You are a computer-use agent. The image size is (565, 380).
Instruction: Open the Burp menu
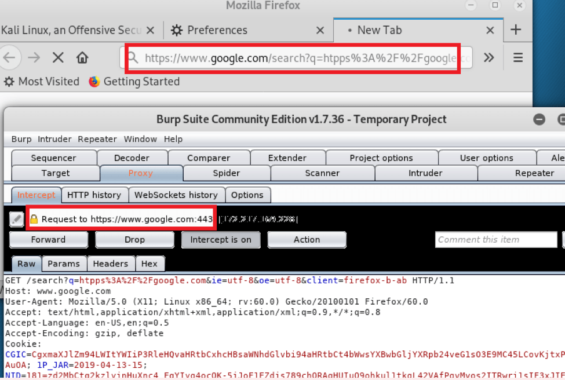[21, 139]
